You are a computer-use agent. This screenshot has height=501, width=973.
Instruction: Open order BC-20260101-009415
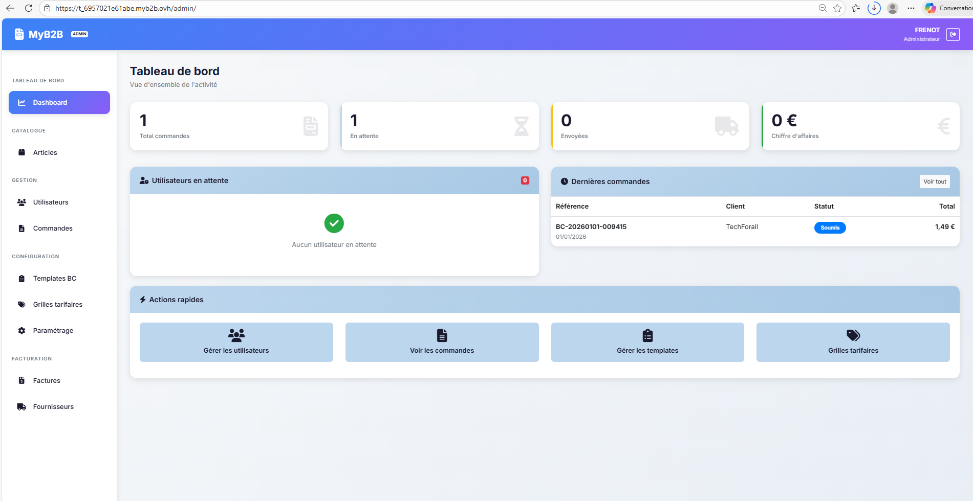pos(591,226)
